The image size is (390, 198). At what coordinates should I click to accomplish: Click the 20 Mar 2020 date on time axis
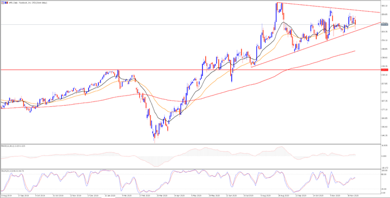click(x=161, y=195)
